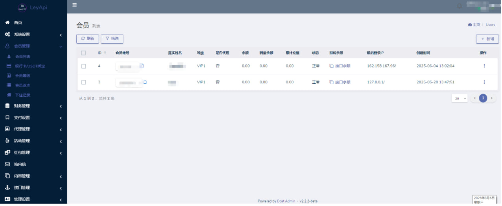The image size is (502, 206).
Task: Click copy icon next to ID 4 account
Action: point(142,66)
